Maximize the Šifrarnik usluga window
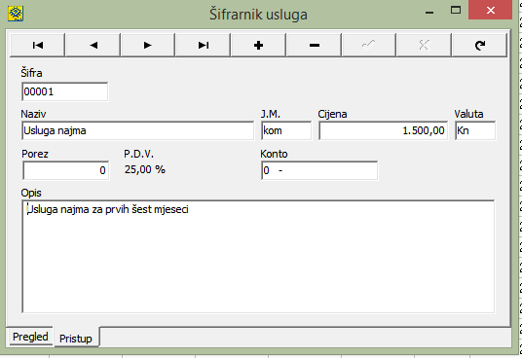Screen dimensions: 522x358 tap(456, 11)
